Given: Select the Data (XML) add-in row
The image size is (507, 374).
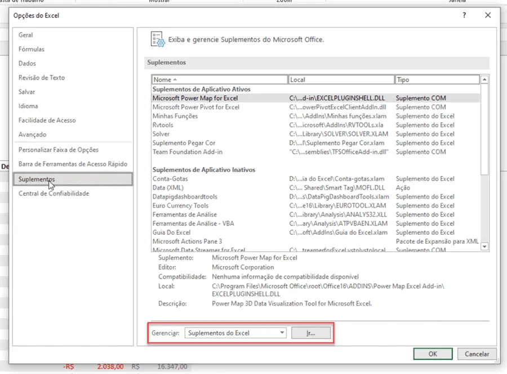Looking at the screenshot, I should click(315, 188).
